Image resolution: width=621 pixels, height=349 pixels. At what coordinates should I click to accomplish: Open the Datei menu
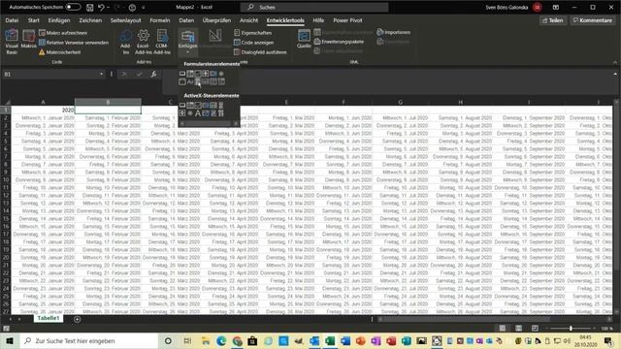click(12, 20)
